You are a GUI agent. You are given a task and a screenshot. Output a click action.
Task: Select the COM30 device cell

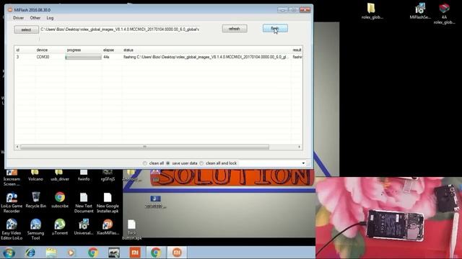(x=43, y=57)
